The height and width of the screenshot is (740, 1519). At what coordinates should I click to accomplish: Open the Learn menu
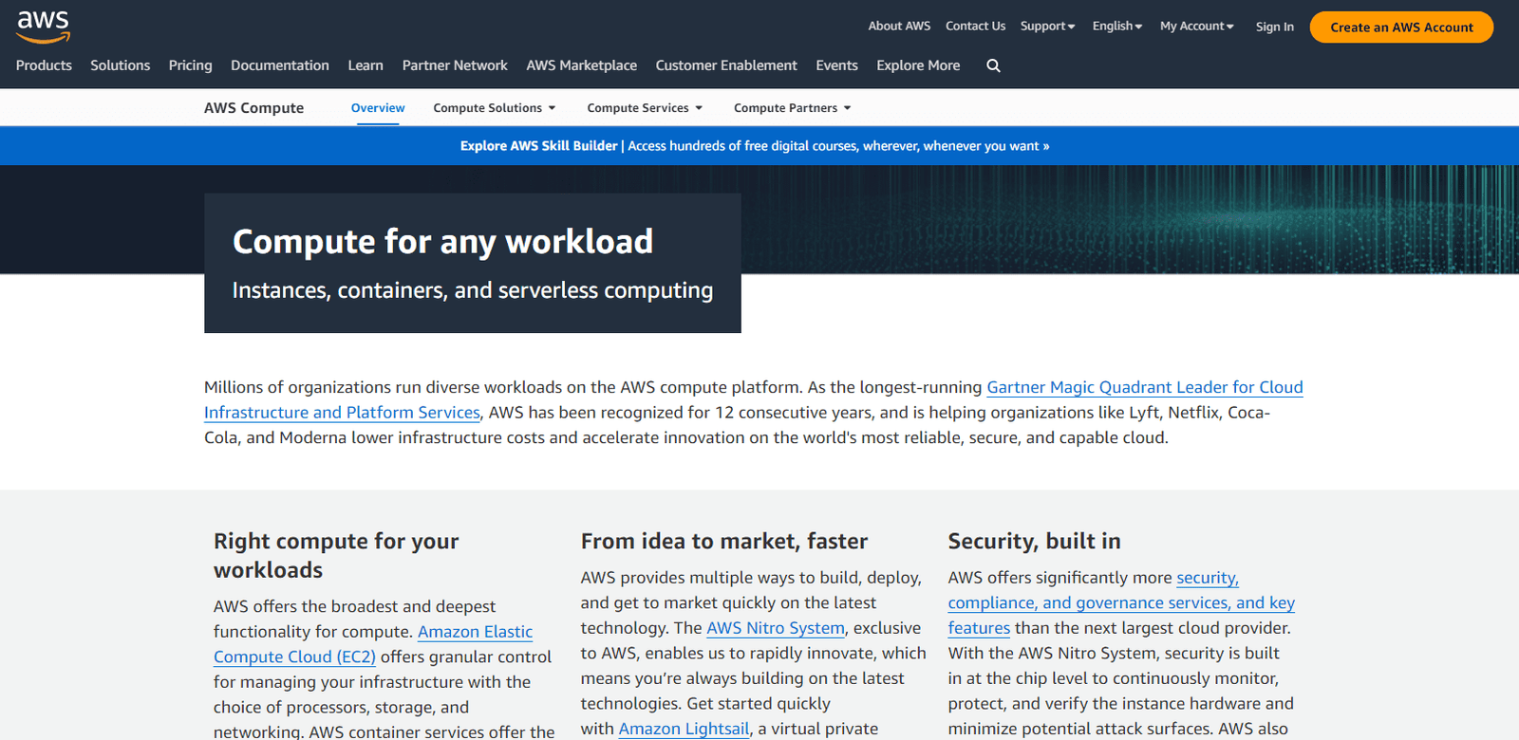[366, 65]
